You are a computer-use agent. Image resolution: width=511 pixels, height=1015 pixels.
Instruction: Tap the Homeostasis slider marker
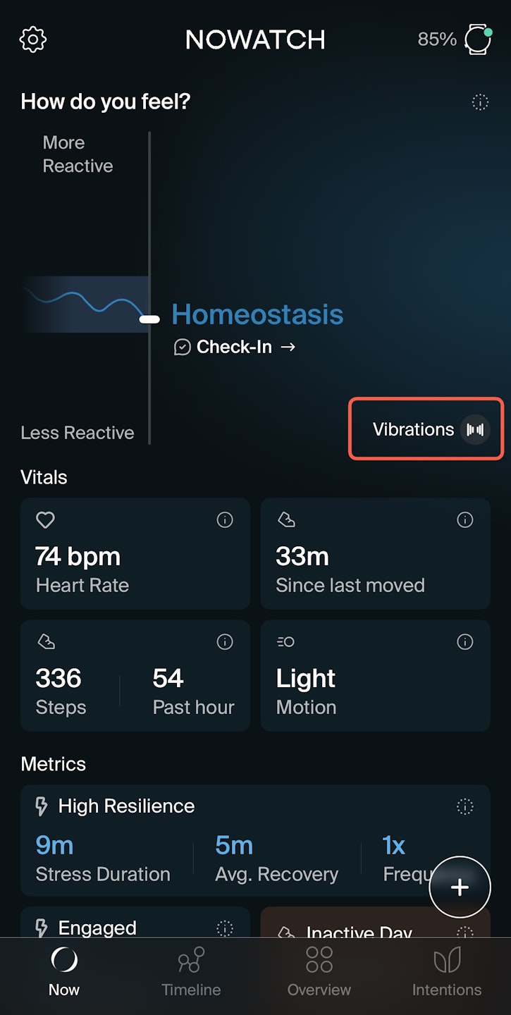149,319
